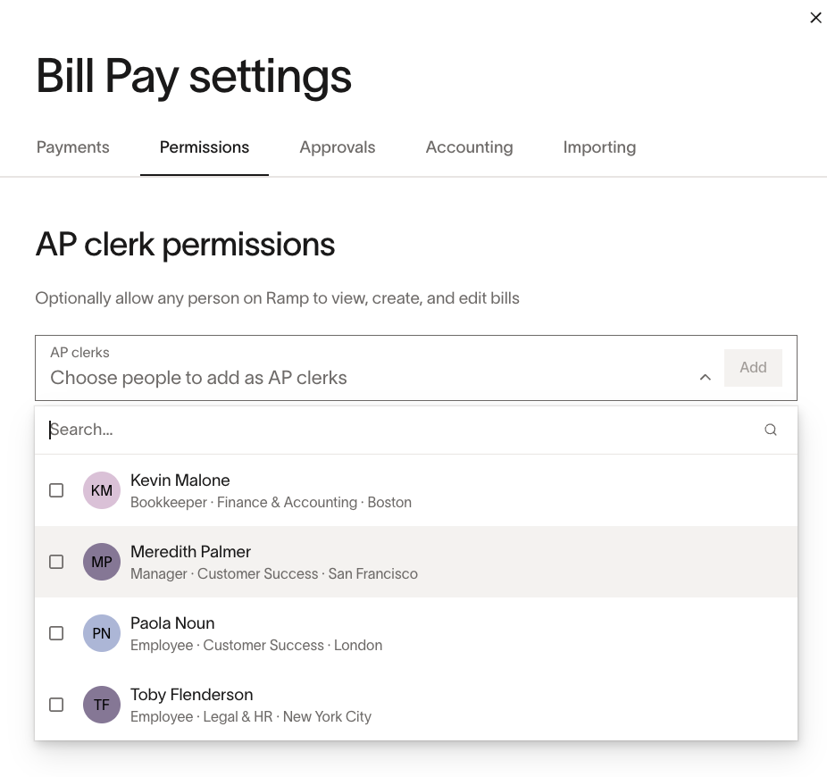Stay on the Permissions tab
Image resolution: width=827 pixels, height=777 pixels.
(x=204, y=147)
